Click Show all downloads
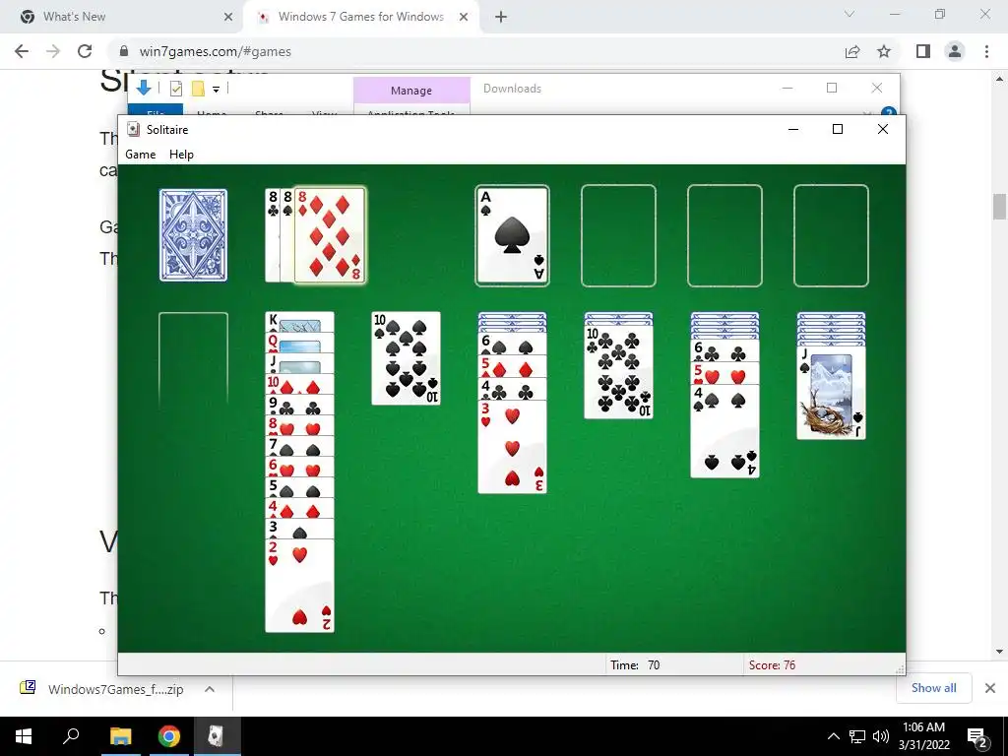 933,688
